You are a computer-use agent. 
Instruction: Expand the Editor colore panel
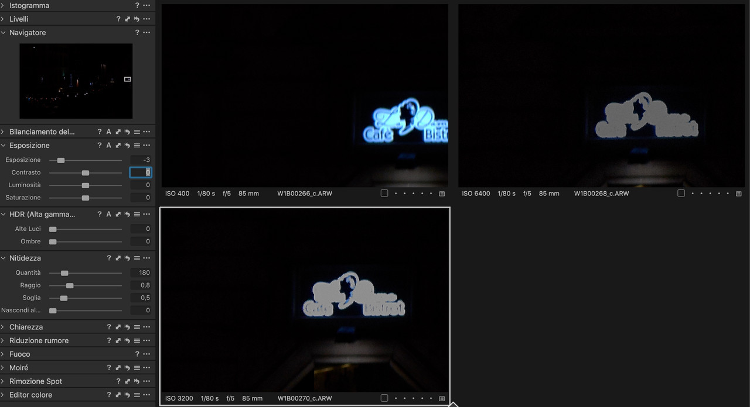3,395
